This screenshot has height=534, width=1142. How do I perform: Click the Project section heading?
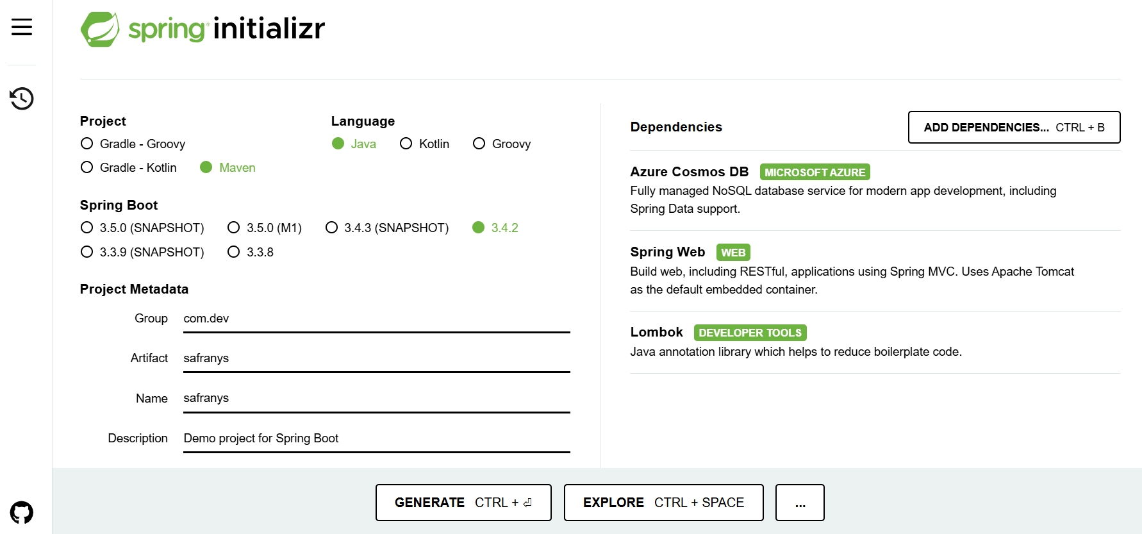point(103,121)
